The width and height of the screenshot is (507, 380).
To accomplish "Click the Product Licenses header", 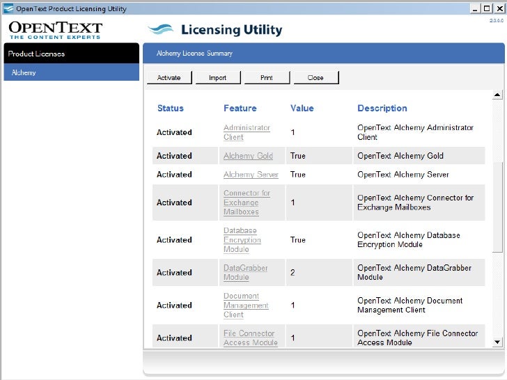I will tap(72, 54).
